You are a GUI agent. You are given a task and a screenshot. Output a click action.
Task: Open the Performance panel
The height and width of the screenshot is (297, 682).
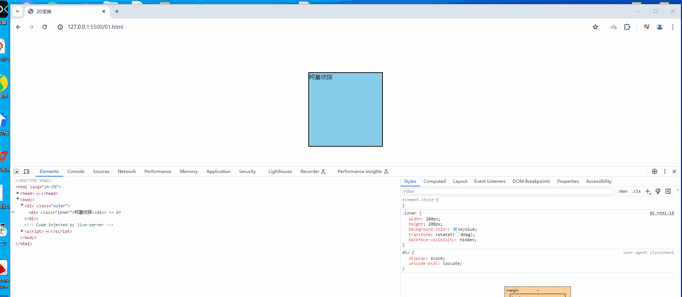click(x=157, y=171)
